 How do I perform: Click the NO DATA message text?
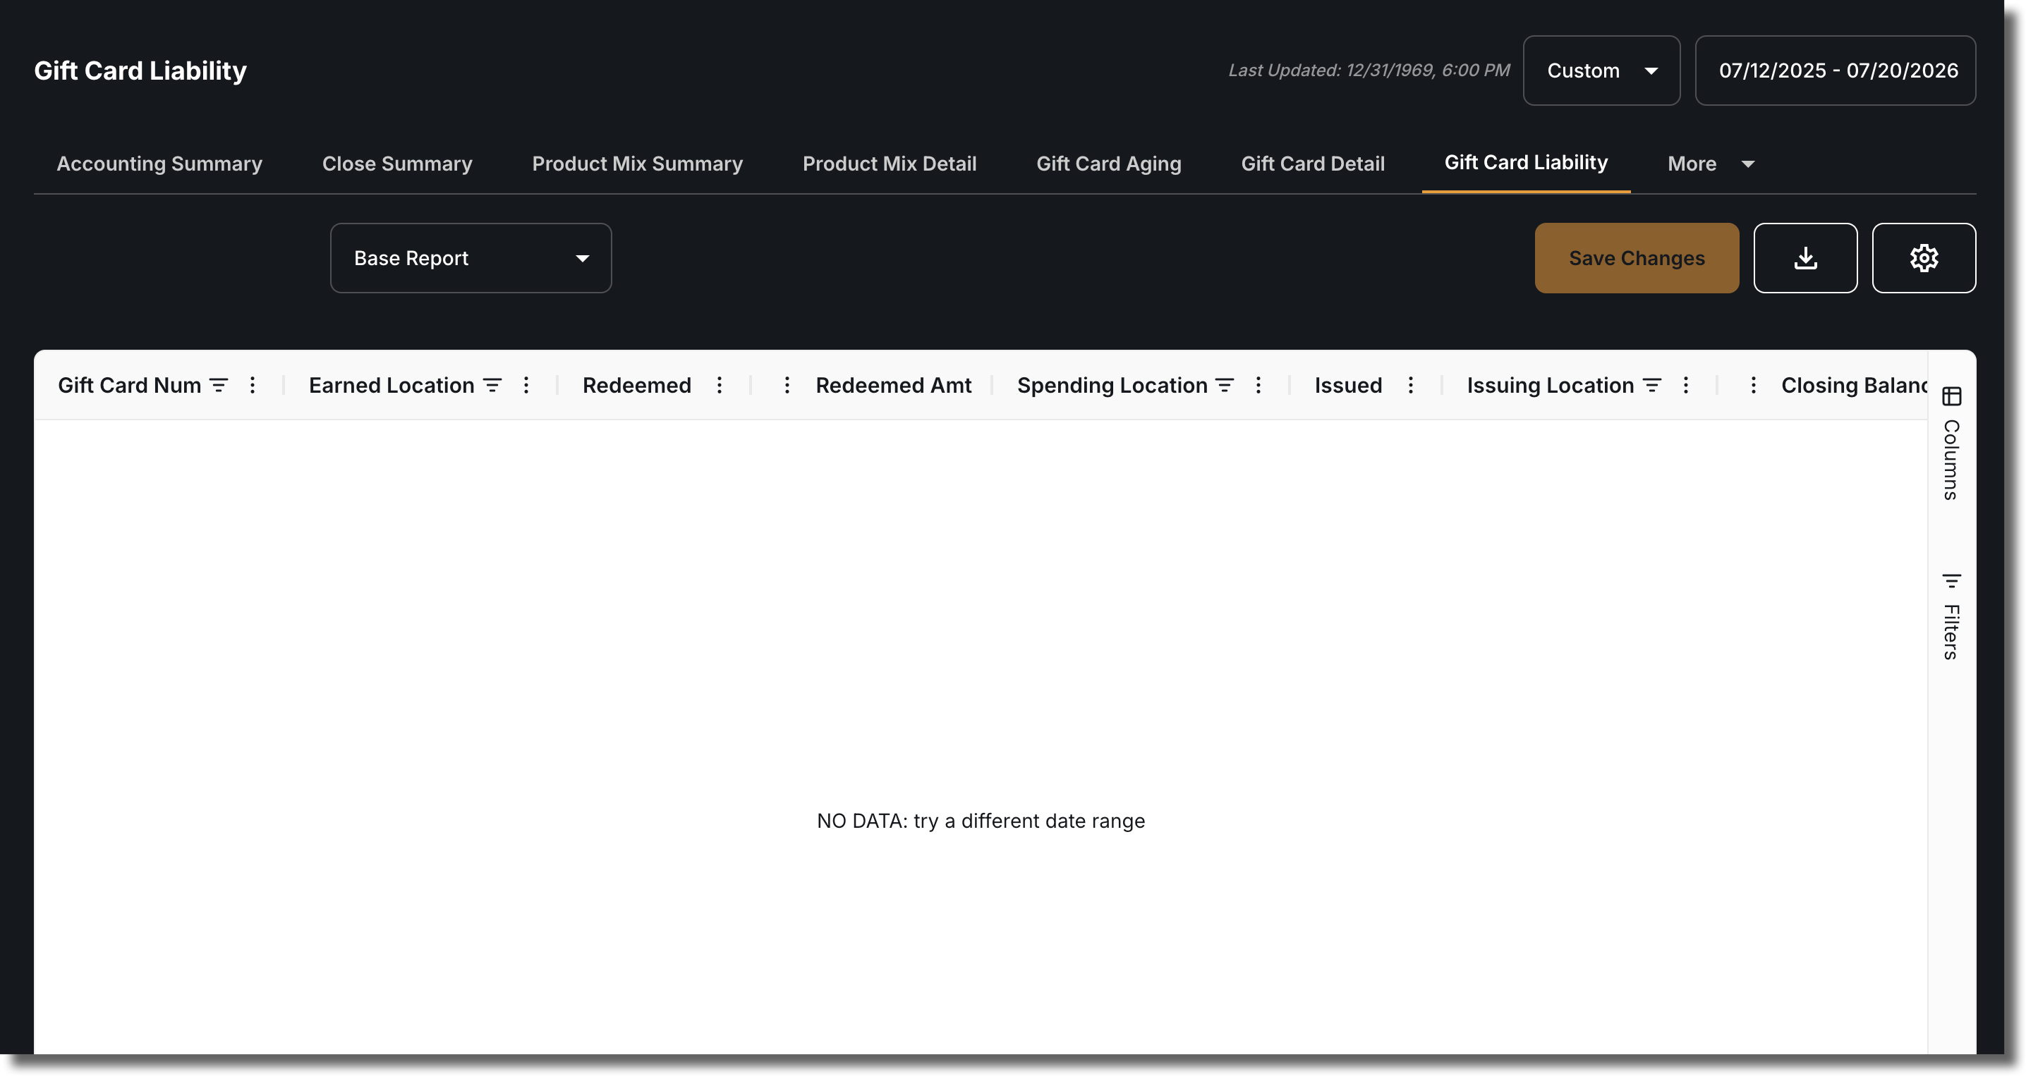pyautogui.click(x=981, y=821)
